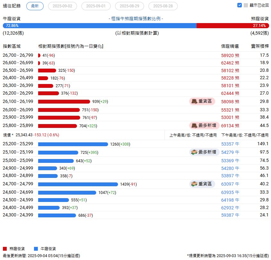Click the blue bar showing 1439 contracts
The image size is (271, 260).
[78, 184]
